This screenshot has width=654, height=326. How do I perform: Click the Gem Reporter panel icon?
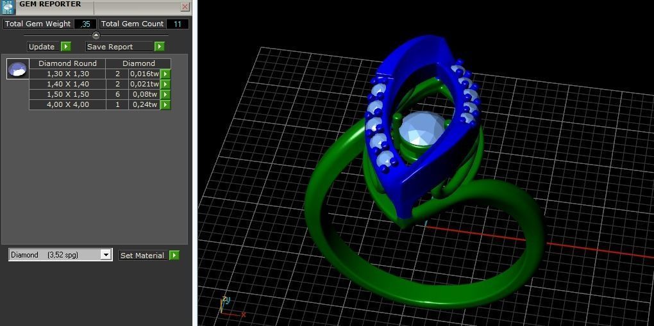(x=8, y=7)
